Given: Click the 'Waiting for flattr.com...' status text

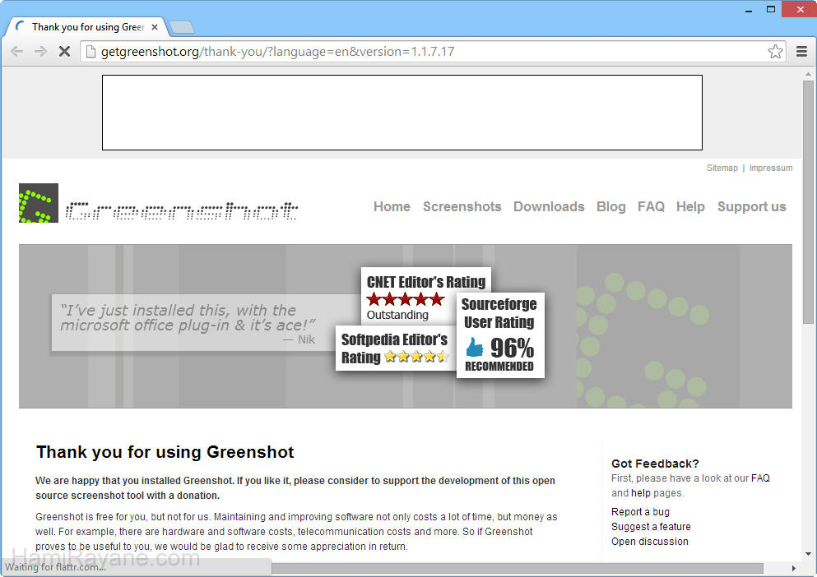Looking at the screenshot, I should 56,567.
